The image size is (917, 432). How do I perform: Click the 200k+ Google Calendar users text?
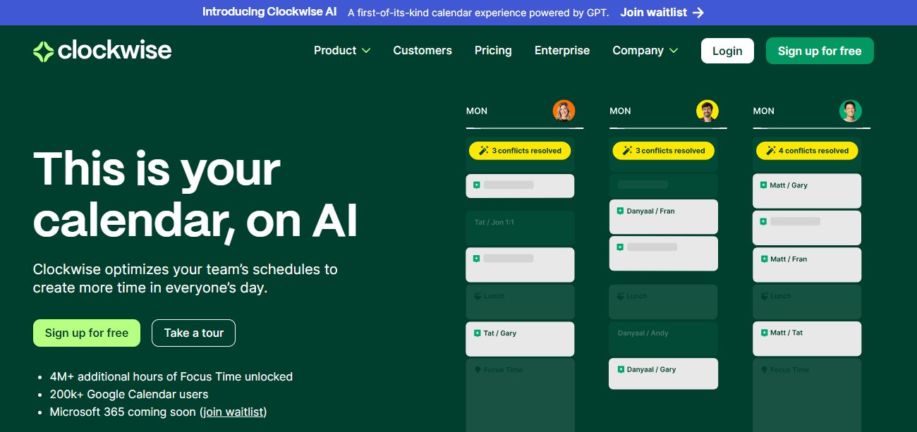coord(129,394)
